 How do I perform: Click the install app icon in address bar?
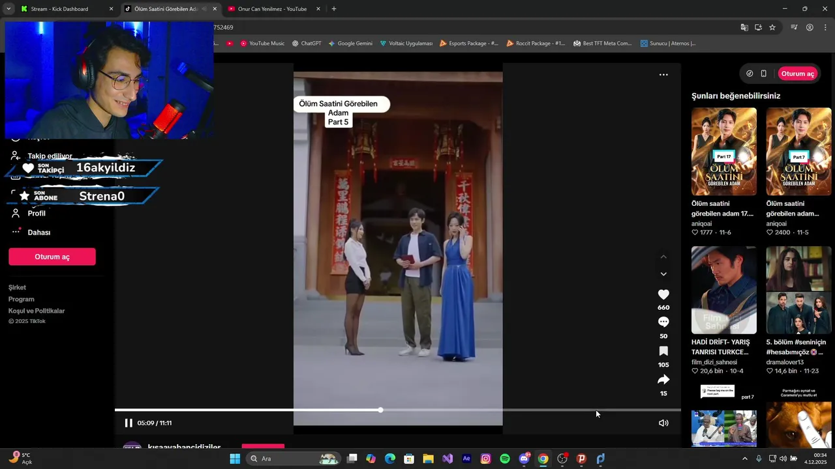click(x=758, y=27)
